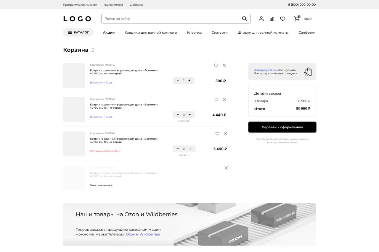Click Перейти к оформлению button

pos(282,127)
